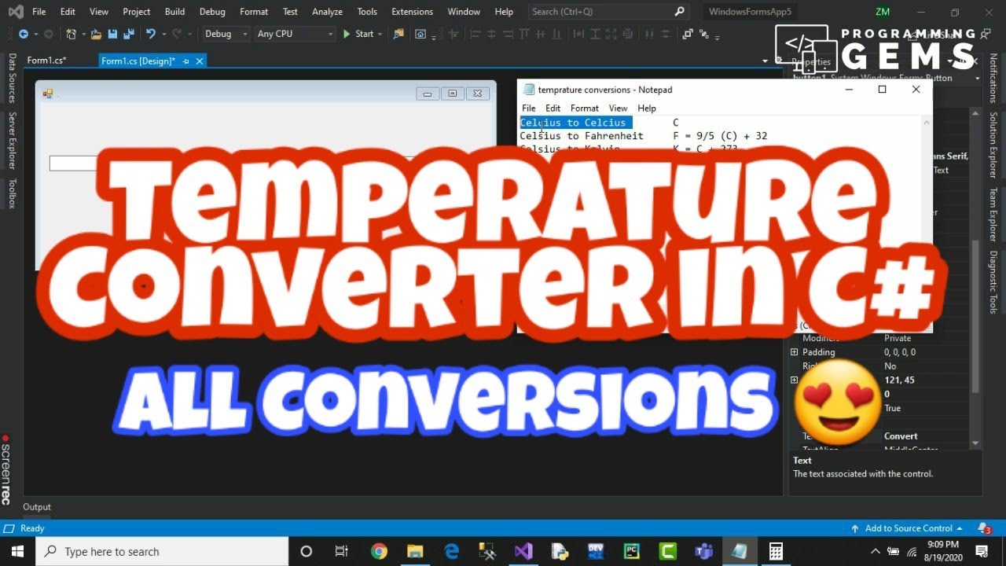The width and height of the screenshot is (1006, 566).
Task: Click the taskbar search box
Action: (162, 551)
